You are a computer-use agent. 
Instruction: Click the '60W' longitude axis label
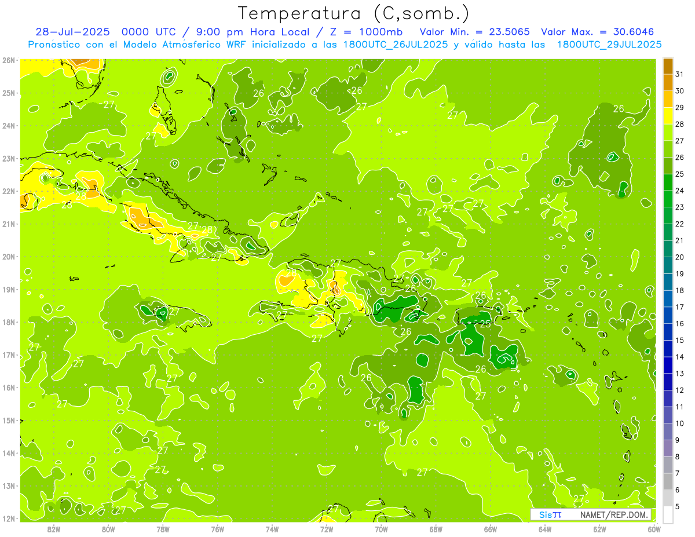coord(654,529)
